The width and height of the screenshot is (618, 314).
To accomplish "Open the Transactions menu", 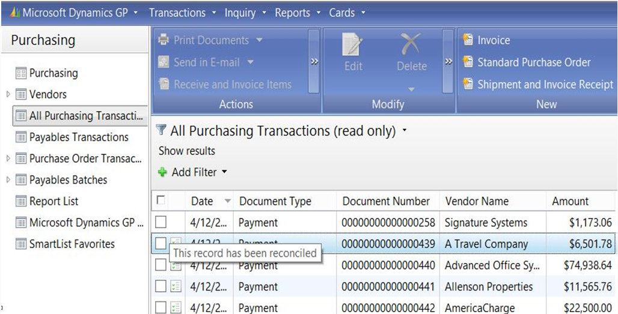I will (183, 13).
